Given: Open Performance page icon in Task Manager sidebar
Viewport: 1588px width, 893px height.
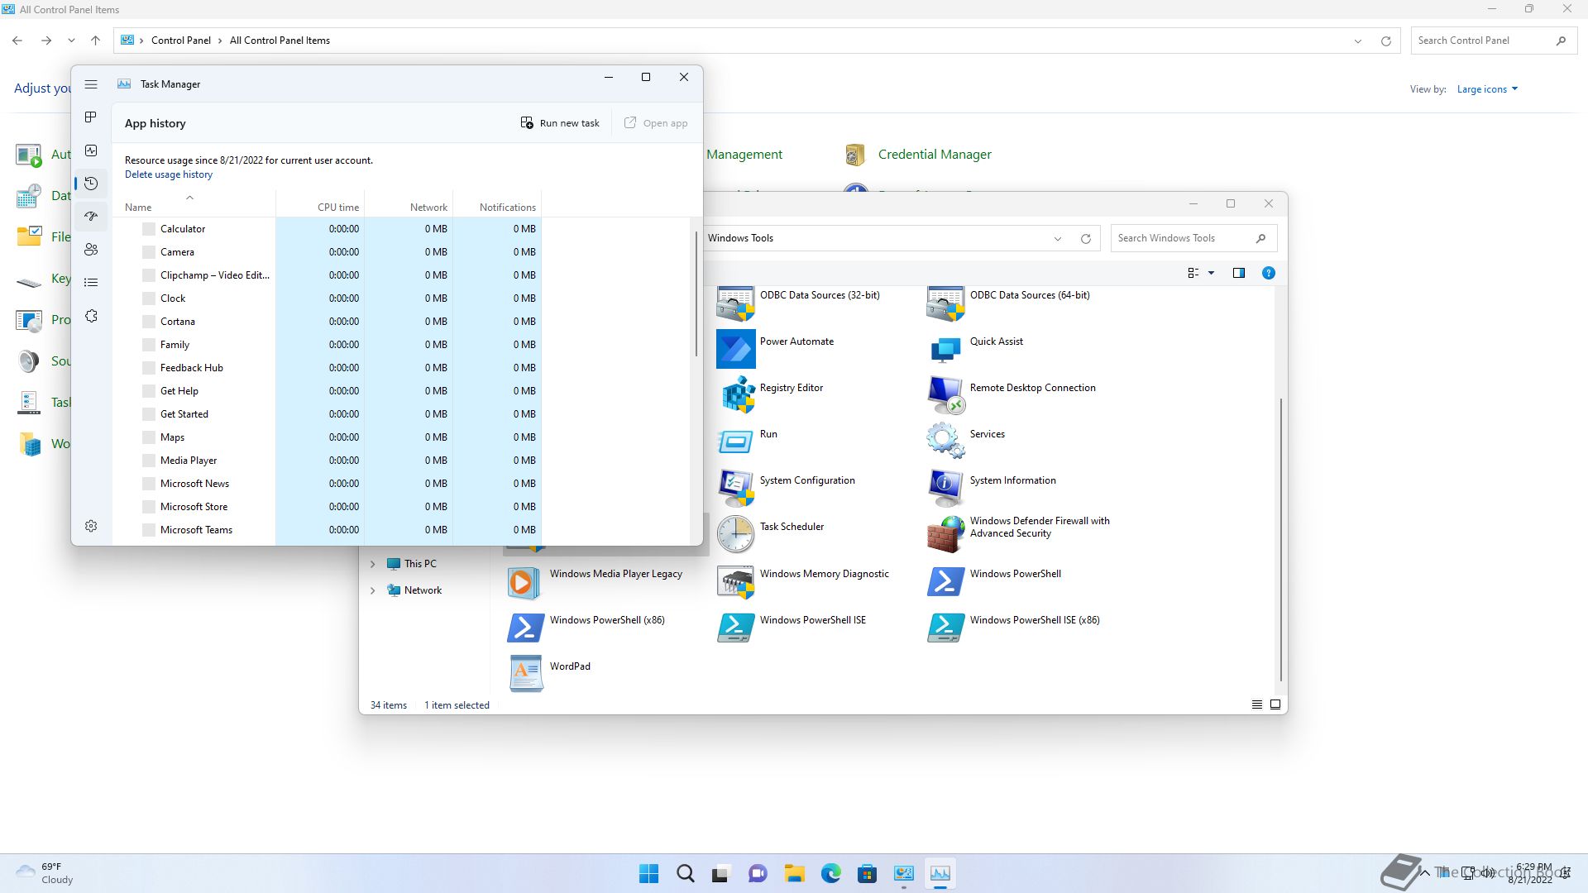Looking at the screenshot, I should click(91, 150).
